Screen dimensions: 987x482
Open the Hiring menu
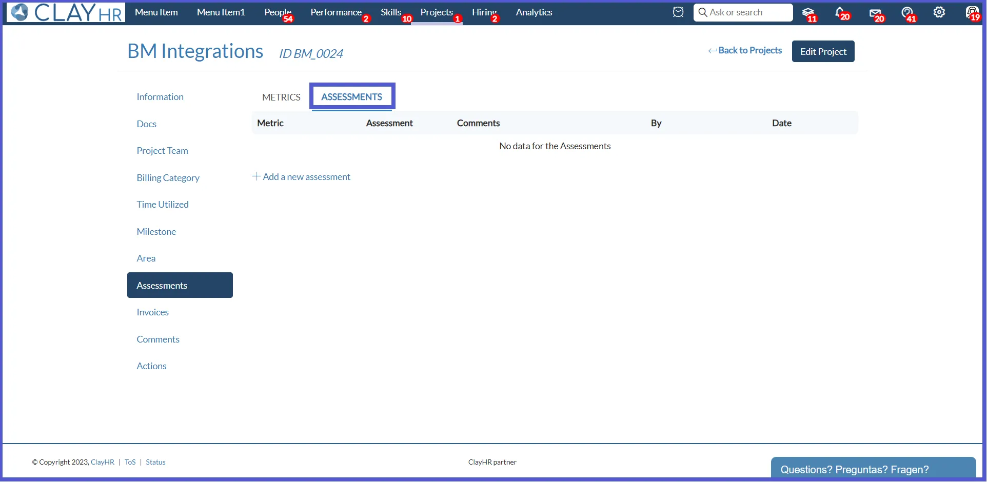pyautogui.click(x=484, y=12)
